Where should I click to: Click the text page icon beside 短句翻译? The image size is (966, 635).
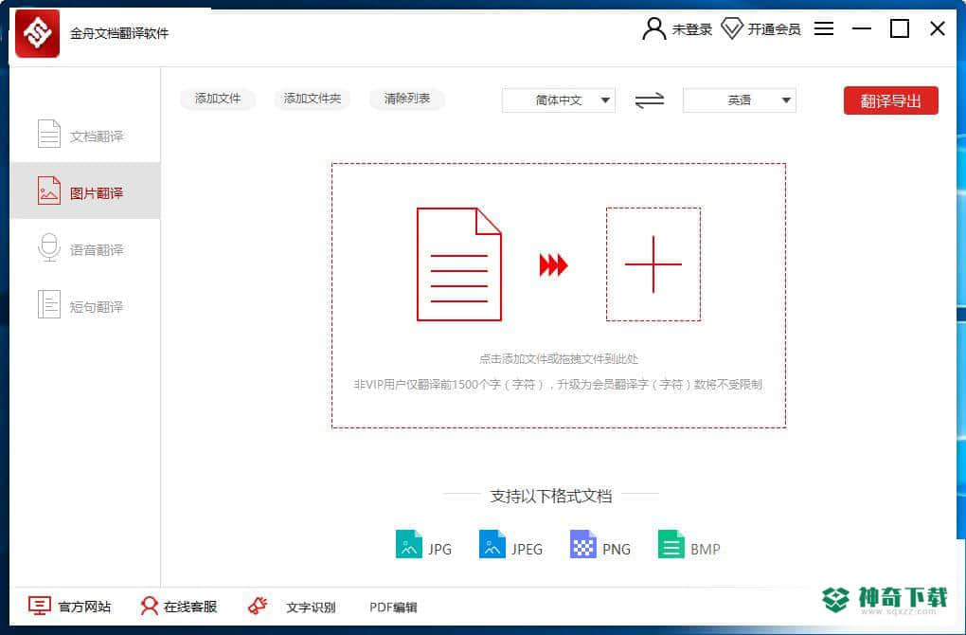point(48,304)
